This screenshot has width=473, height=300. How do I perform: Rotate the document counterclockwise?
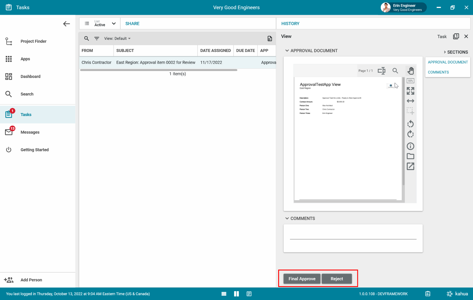click(x=410, y=124)
